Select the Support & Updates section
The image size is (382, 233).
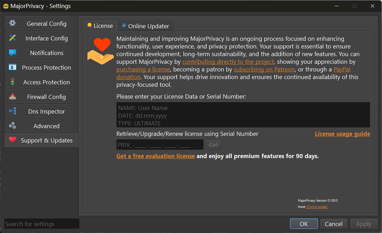[42, 140]
